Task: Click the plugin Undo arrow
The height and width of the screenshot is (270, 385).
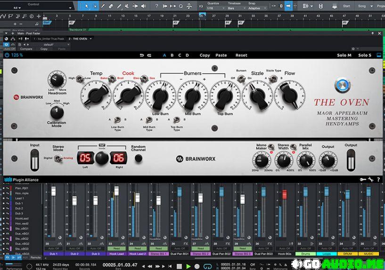Action: 142,56
